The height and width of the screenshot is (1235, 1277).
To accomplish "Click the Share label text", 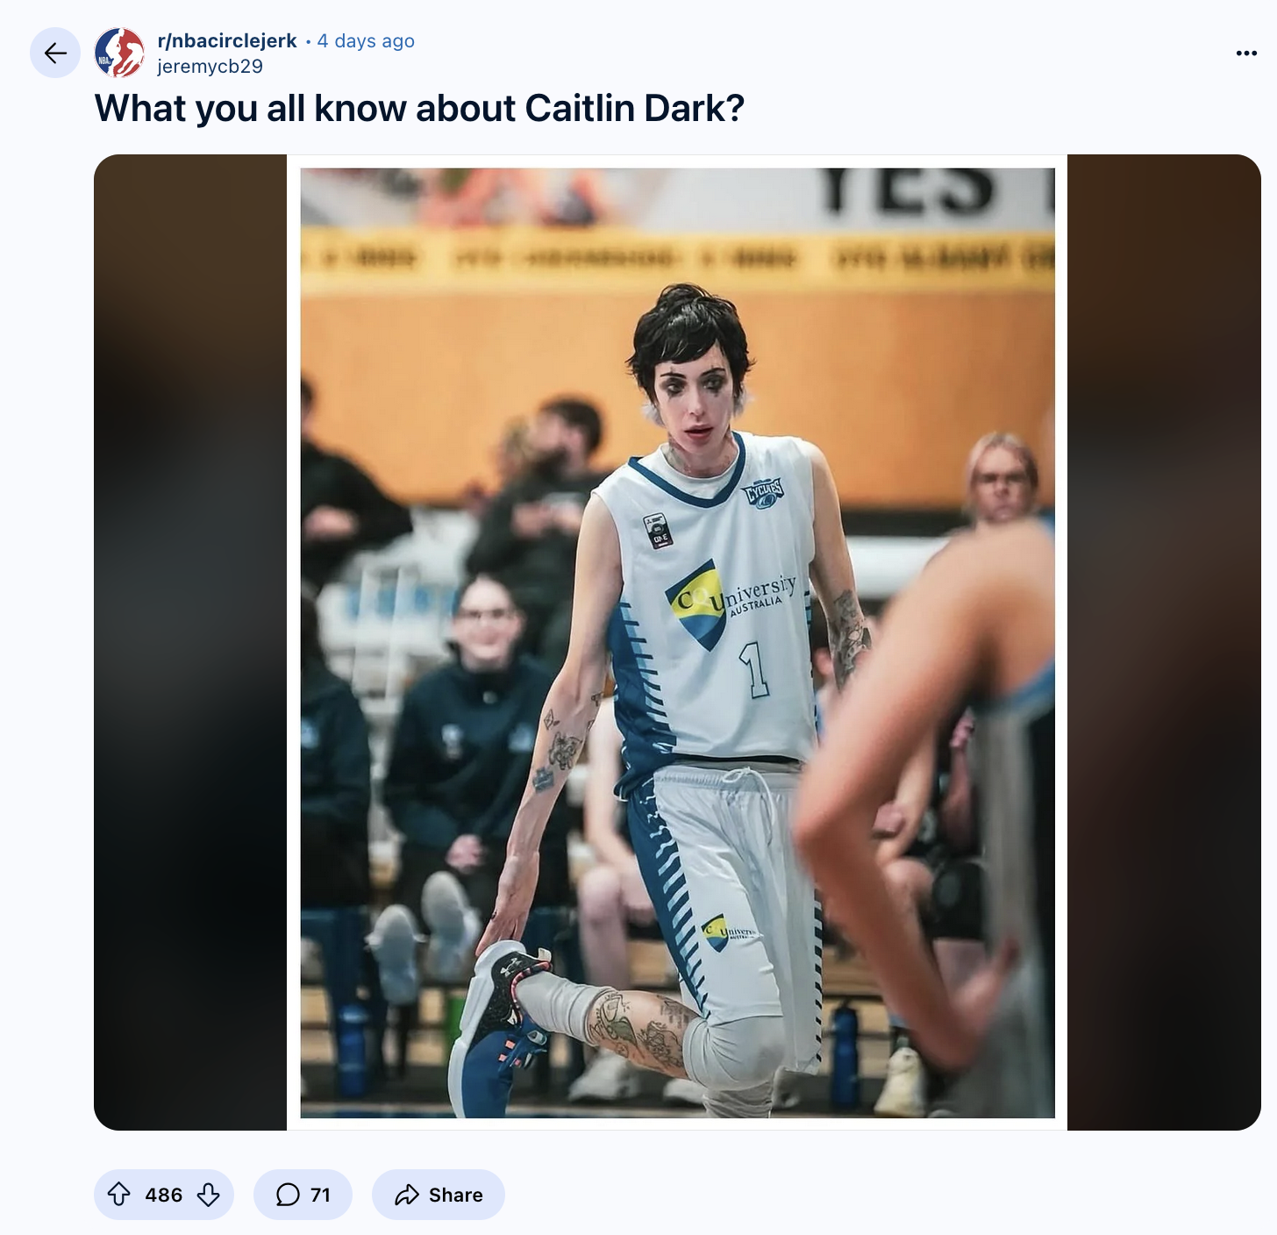I will [x=456, y=1195].
